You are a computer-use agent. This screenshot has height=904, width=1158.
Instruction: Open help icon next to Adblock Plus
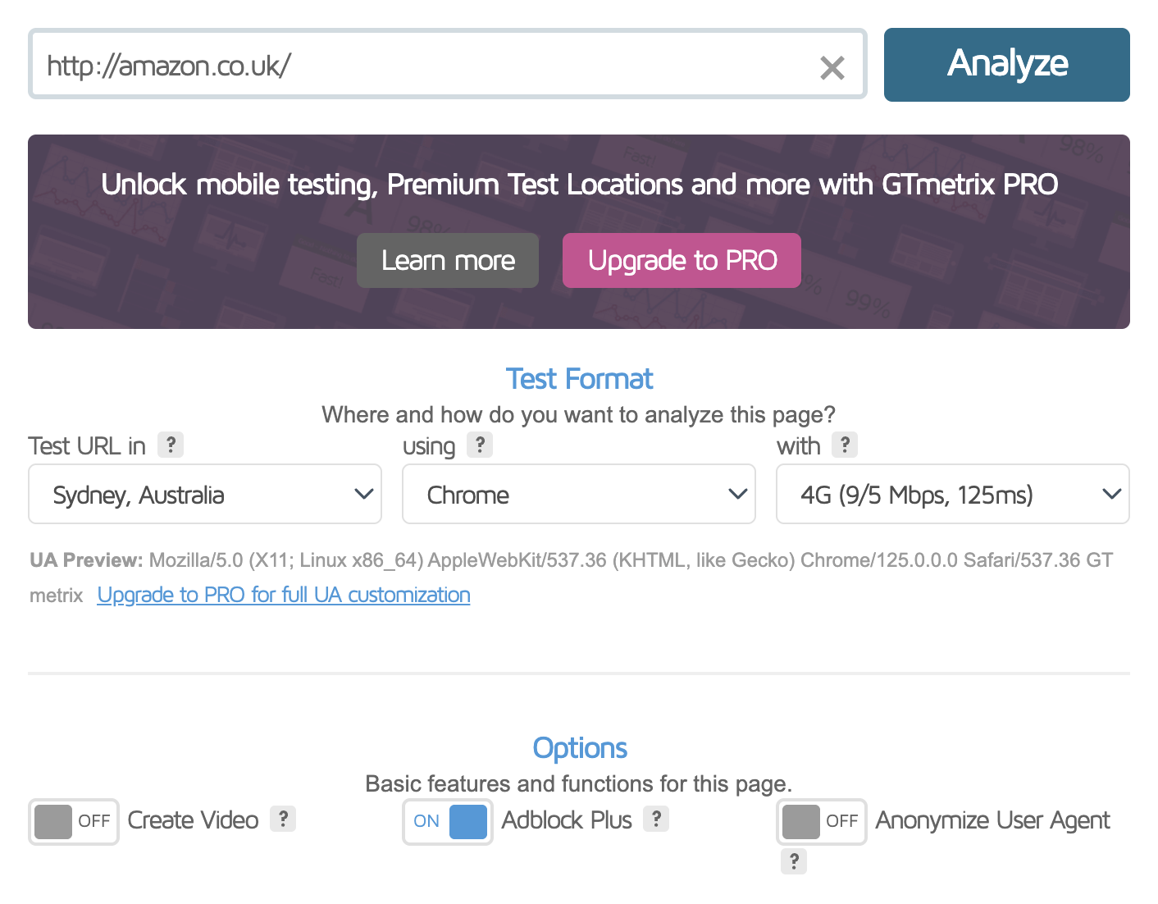point(656,819)
